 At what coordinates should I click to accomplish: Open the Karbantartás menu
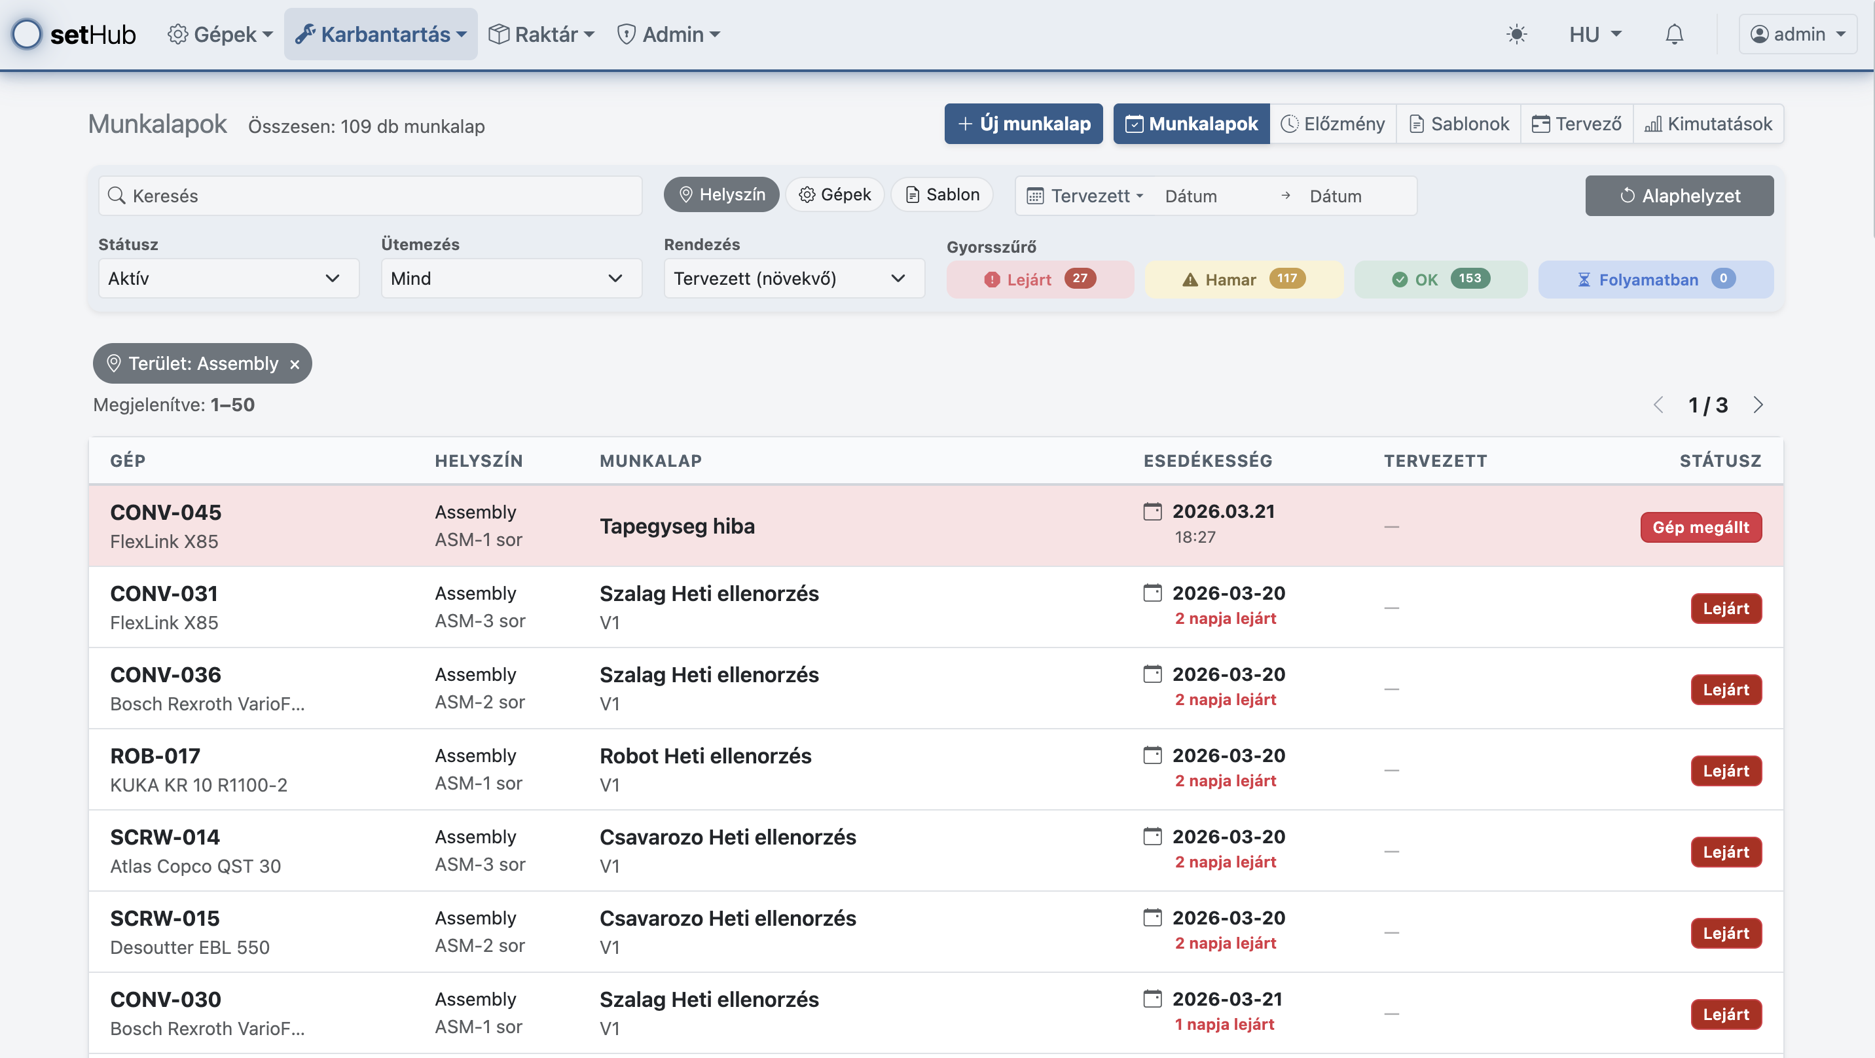[x=380, y=34]
